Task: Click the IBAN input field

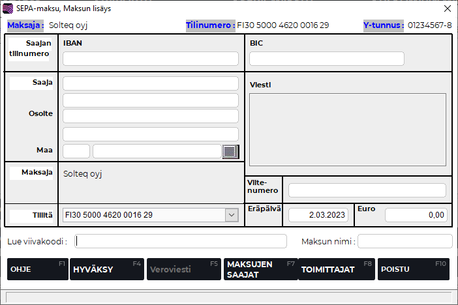Action: pyautogui.click(x=150, y=59)
